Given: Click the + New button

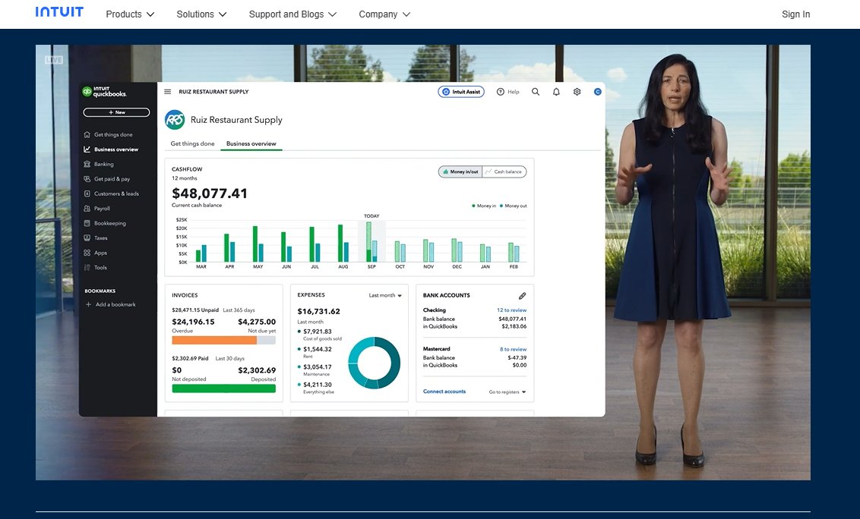Looking at the screenshot, I should coord(116,112).
